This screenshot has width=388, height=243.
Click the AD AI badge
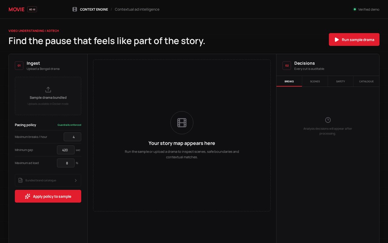[x=32, y=9]
